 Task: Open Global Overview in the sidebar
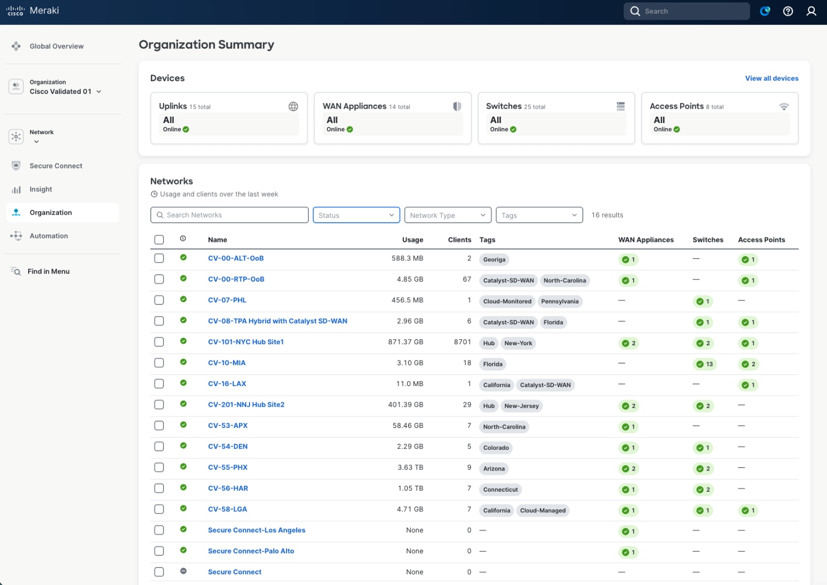[x=57, y=46]
